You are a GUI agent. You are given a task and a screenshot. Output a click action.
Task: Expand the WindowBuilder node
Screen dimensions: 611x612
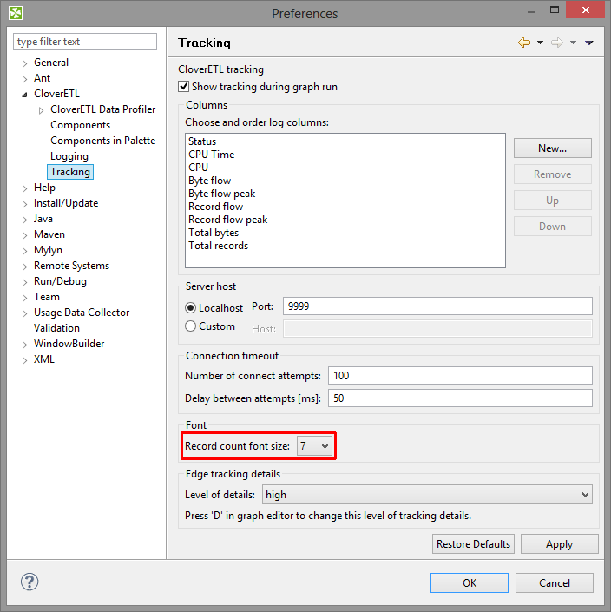(x=24, y=345)
